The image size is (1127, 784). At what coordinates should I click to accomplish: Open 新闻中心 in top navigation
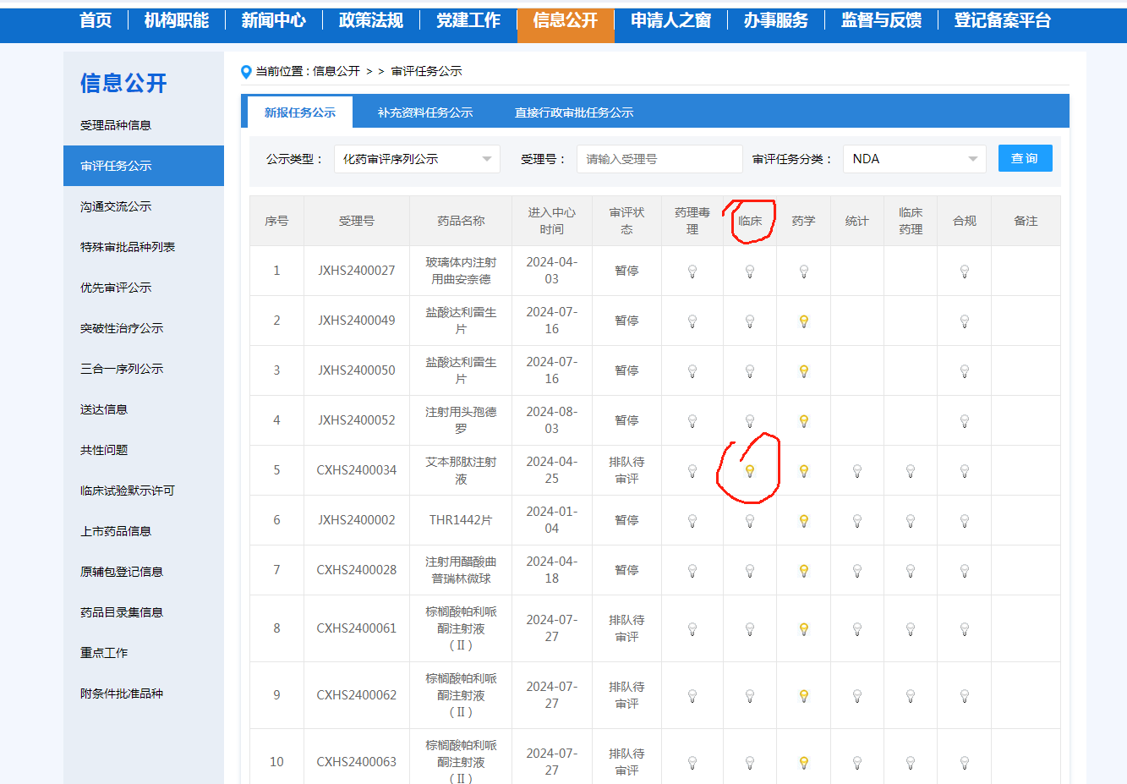pos(274,20)
